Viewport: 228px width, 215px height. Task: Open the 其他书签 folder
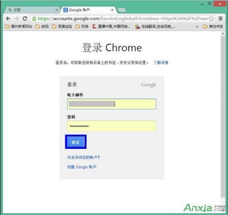click(213, 26)
